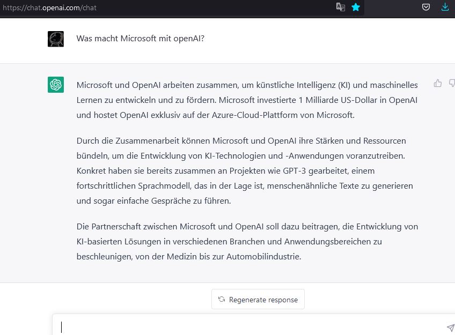Click the user avatar next to the question
Screen dimensions: 455x335
click(55, 38)
